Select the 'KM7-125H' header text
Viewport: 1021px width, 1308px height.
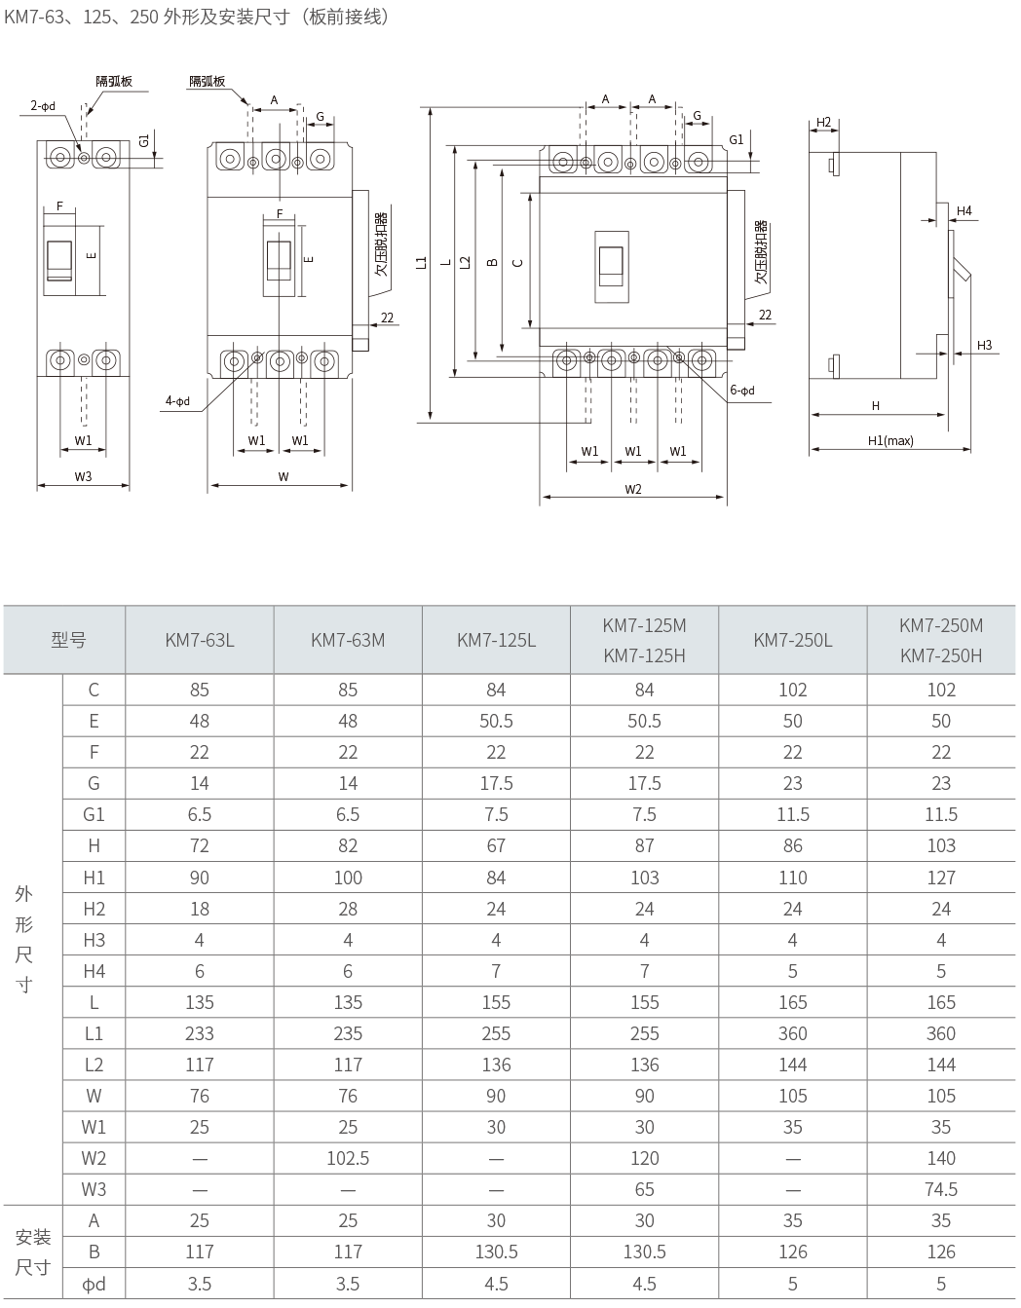[644, 655]
